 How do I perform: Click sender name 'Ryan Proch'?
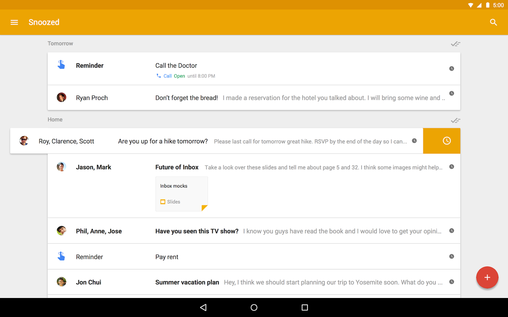(x=92, y=98)
